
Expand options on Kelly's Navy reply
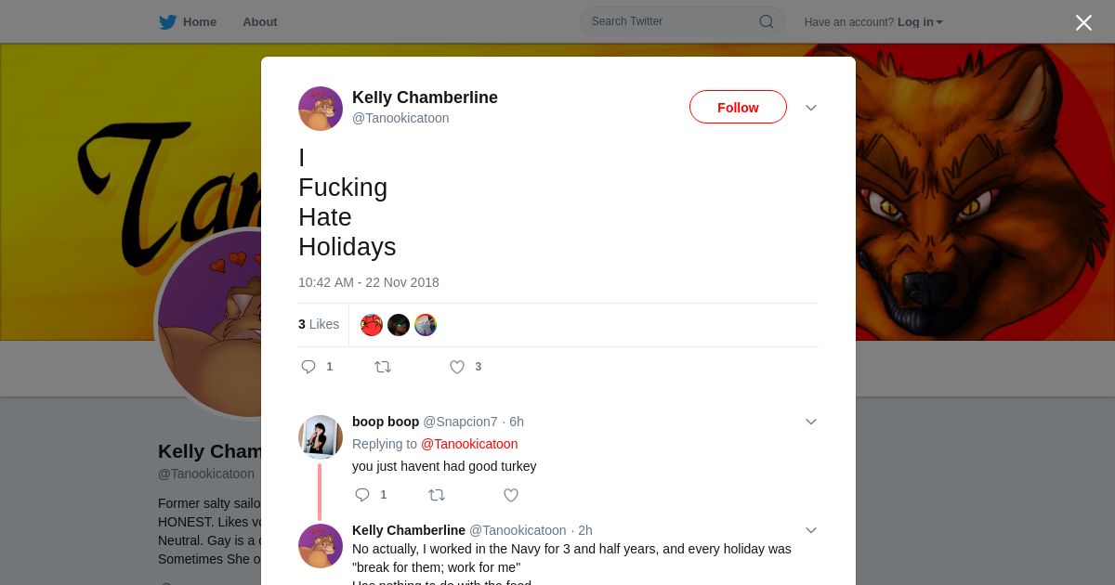(811, 530)
